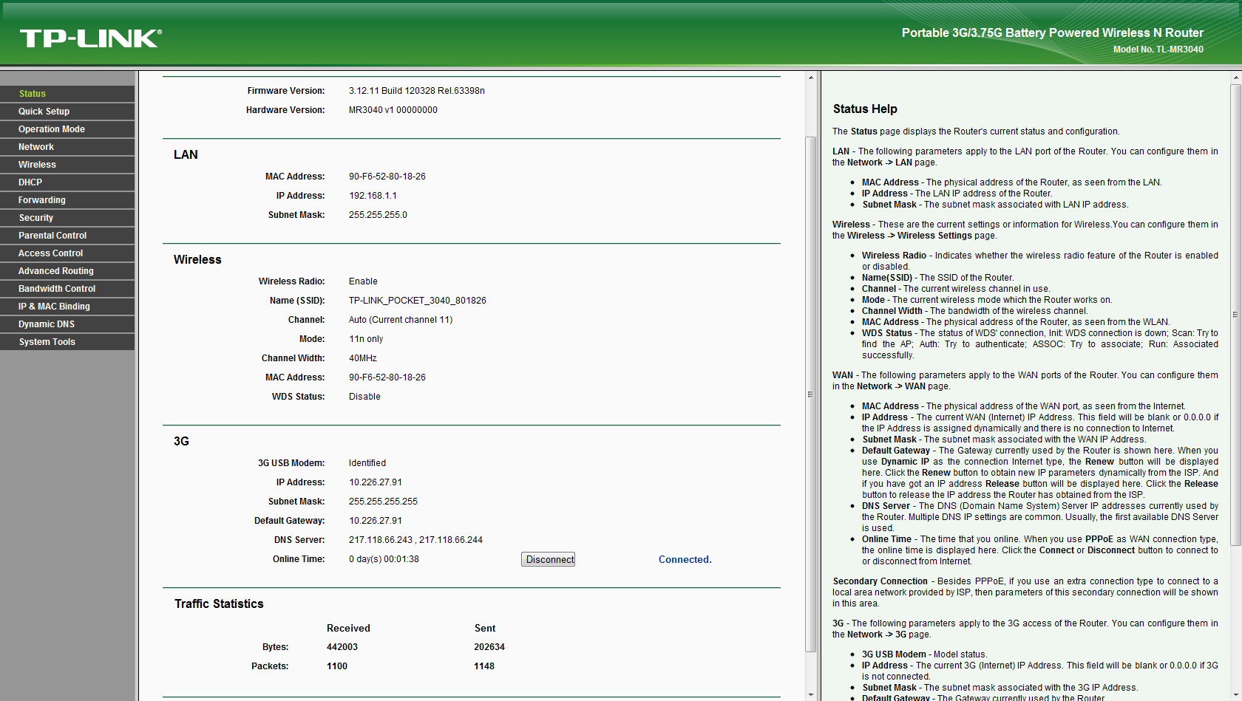Click the up arrow of the status page scrollbar
The image size is (1242, 701).
(x=811, y=78)
